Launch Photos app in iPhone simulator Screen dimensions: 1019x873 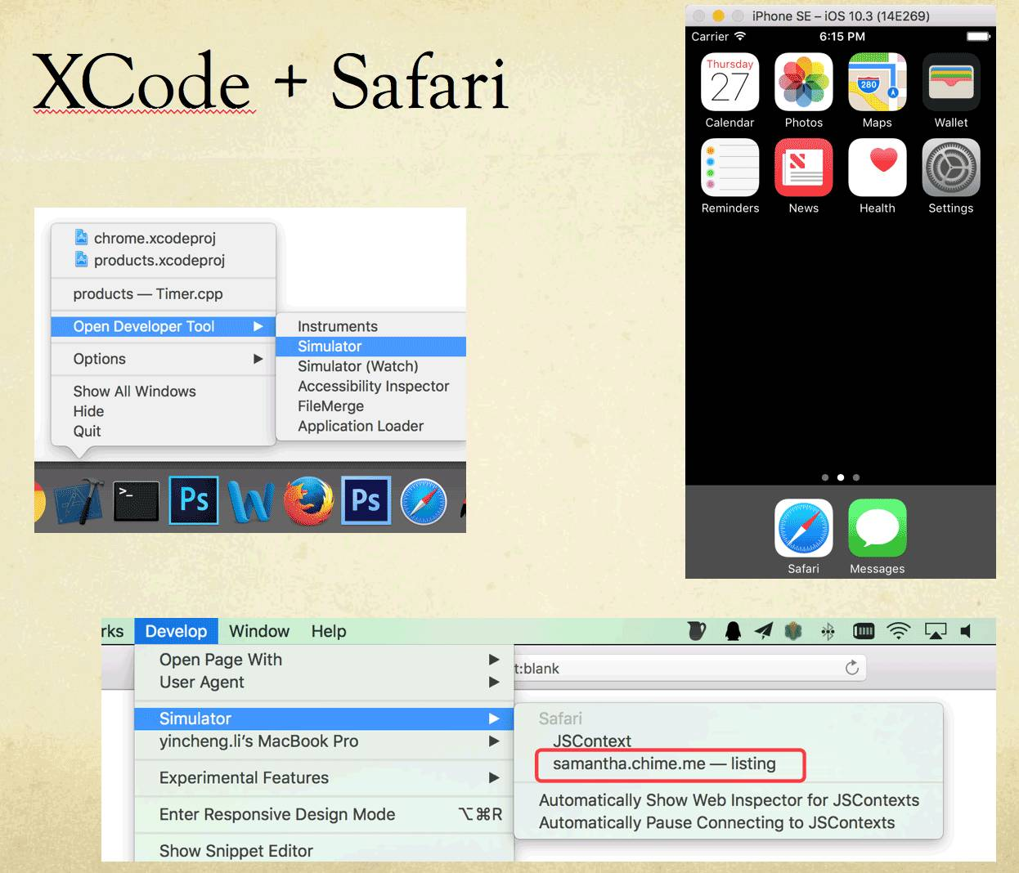coord(803,82)
